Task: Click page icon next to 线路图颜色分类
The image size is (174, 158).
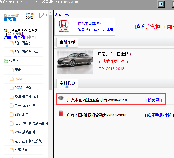Action: pyautogui.click(x=12, y=52)
